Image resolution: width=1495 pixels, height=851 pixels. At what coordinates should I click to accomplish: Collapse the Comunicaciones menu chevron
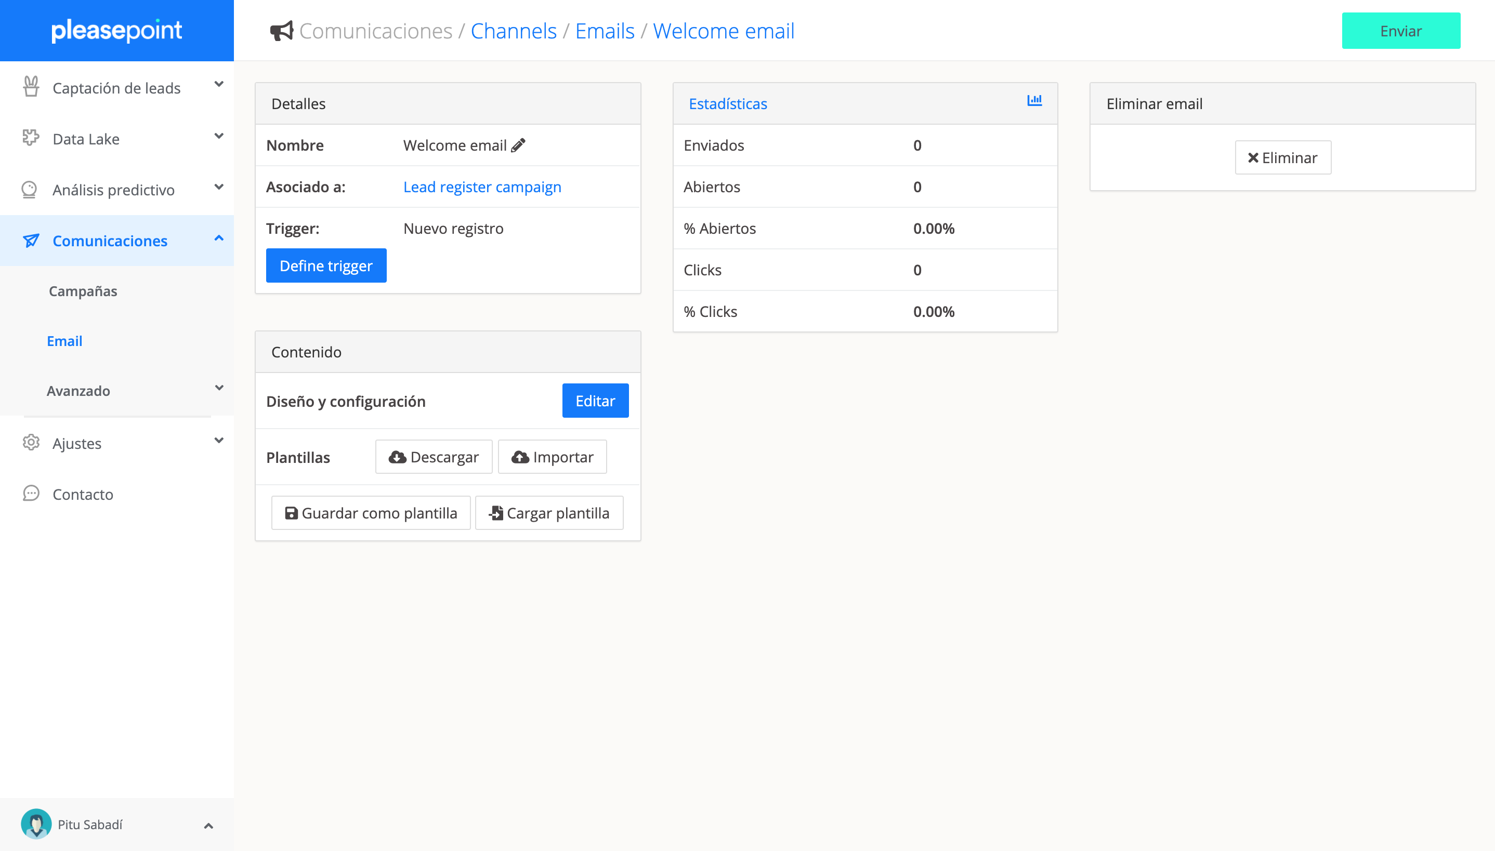coord(219,238)
